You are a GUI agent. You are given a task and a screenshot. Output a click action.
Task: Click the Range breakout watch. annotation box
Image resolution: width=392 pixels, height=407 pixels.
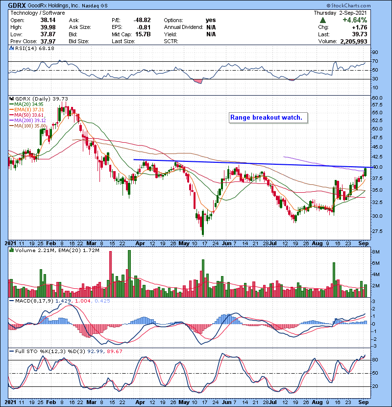pyautogui.click(x=268, y=118)
